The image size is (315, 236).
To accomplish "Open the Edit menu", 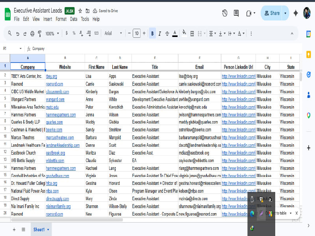I will pyautogui.click(x=26, y=19).
